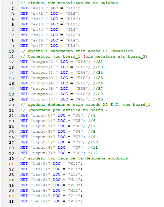Screen dimensions: 164x207
Task: Click the "P12" location for led(6)
Action: [x=74, y=196]
